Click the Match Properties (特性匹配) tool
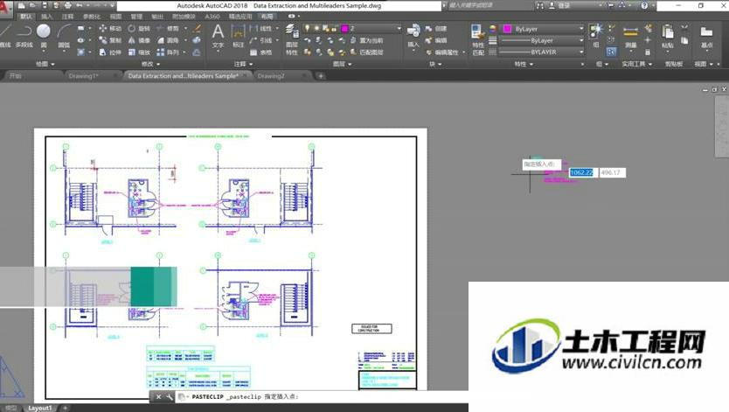The width and height of the screenshot is (729, 412). click(477, 40)
